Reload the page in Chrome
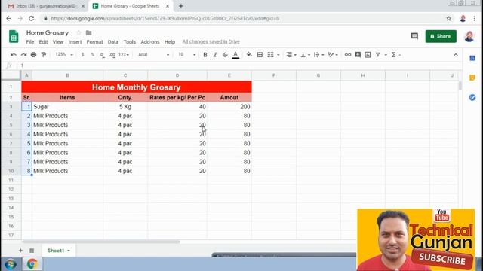Image resolution: width=483 pixels, height=271 pixels. tap(32, 18)
